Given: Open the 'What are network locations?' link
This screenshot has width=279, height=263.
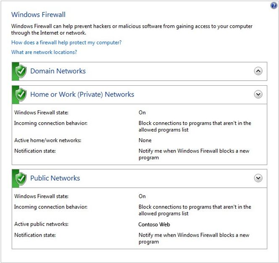Looking at the screenshot, I should coord(44,52).
